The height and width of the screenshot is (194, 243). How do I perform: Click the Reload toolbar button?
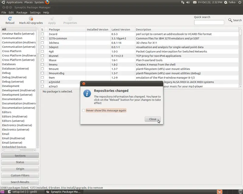coord(10,20)
